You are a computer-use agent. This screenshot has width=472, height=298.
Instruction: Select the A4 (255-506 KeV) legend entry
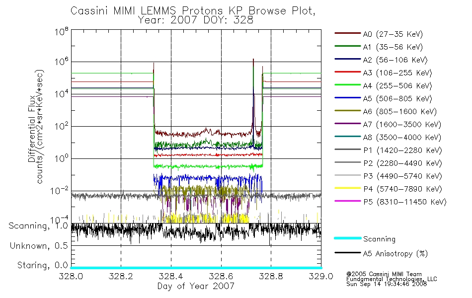point(383,85)
